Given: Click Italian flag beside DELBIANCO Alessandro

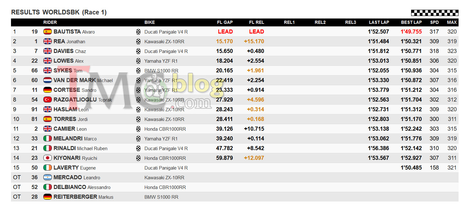Looking at the screenshot, I should click(x=47, y=187).
